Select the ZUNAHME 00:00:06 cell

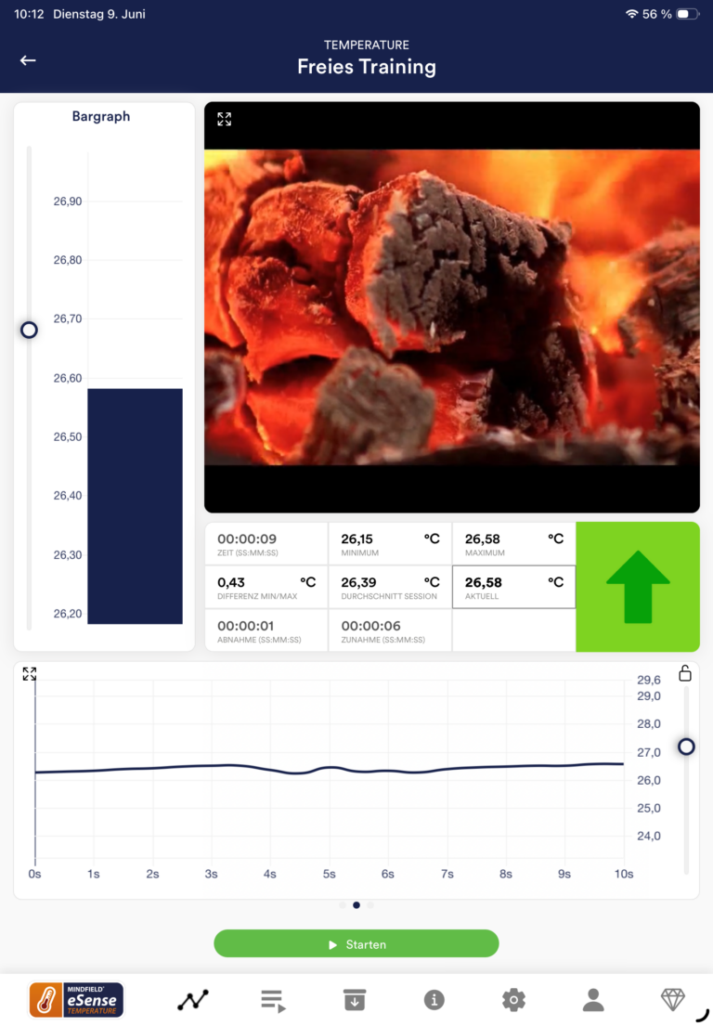390,630
